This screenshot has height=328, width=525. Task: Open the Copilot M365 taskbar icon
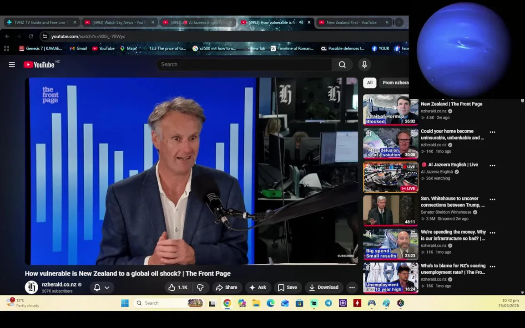coord(242,303)
